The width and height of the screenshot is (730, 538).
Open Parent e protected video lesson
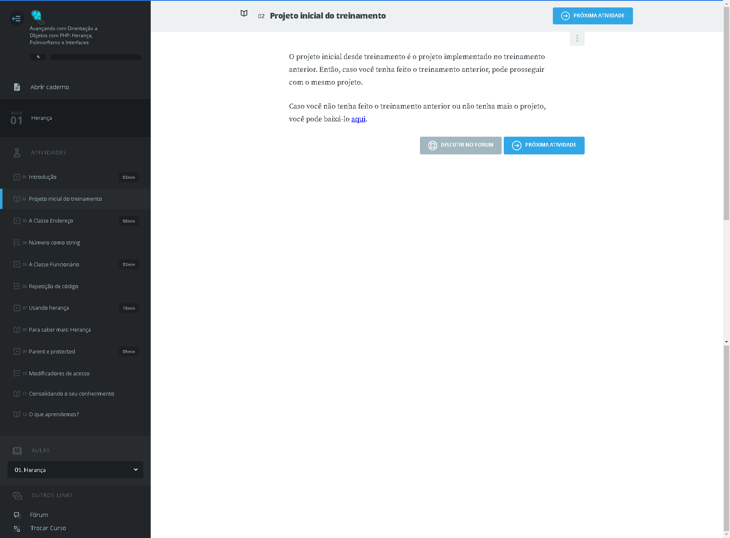click(52, 352)
